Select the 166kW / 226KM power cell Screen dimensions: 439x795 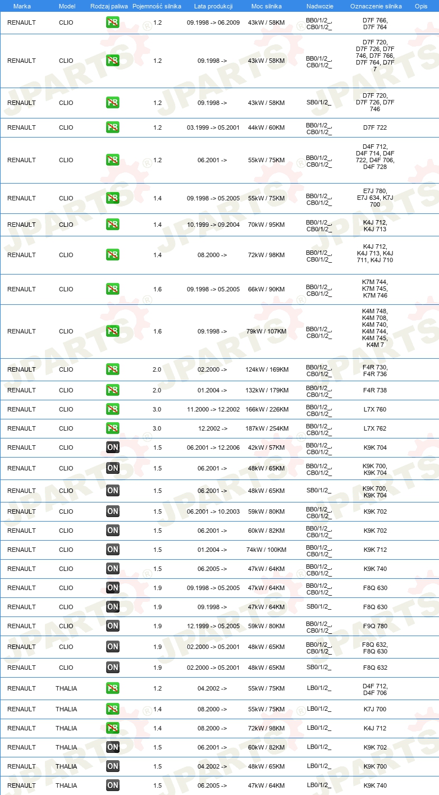point(267,409)
